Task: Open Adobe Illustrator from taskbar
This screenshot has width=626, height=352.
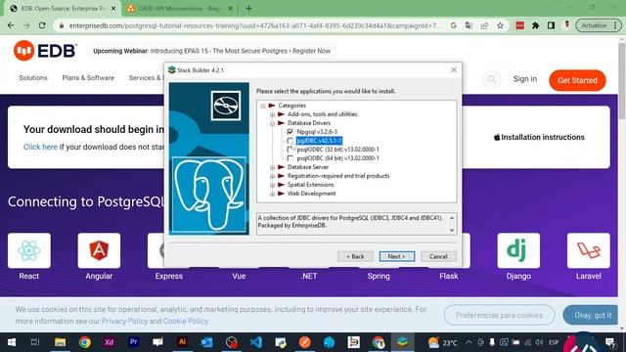Action: pos(183,342)
